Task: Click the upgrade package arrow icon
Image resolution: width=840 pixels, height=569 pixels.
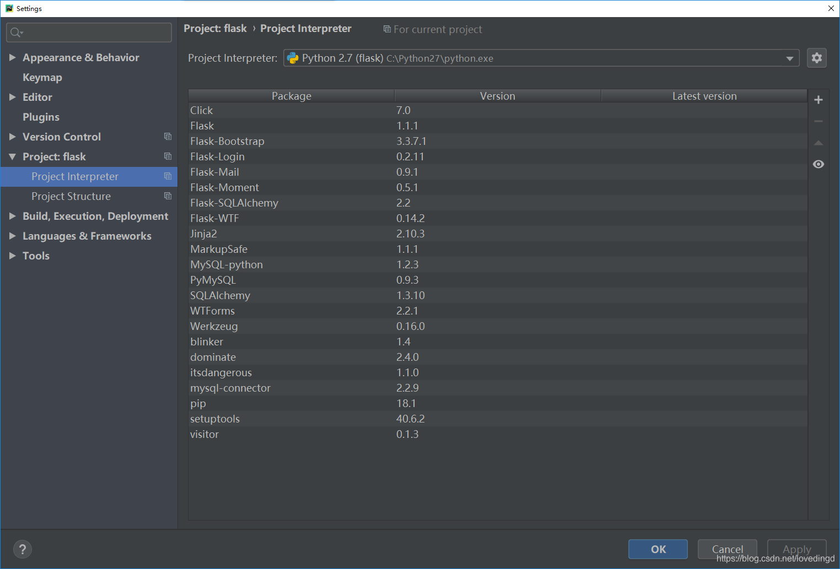Action: 819,143
